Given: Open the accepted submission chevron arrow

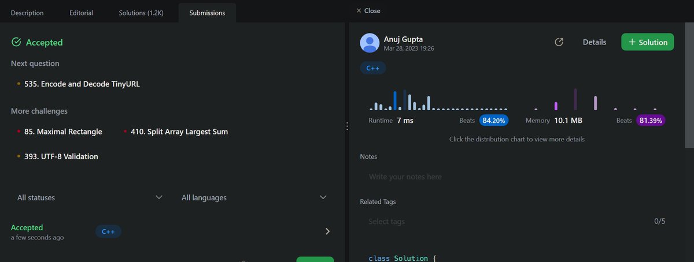Looking at the screenshot, I should coord(327,231).
